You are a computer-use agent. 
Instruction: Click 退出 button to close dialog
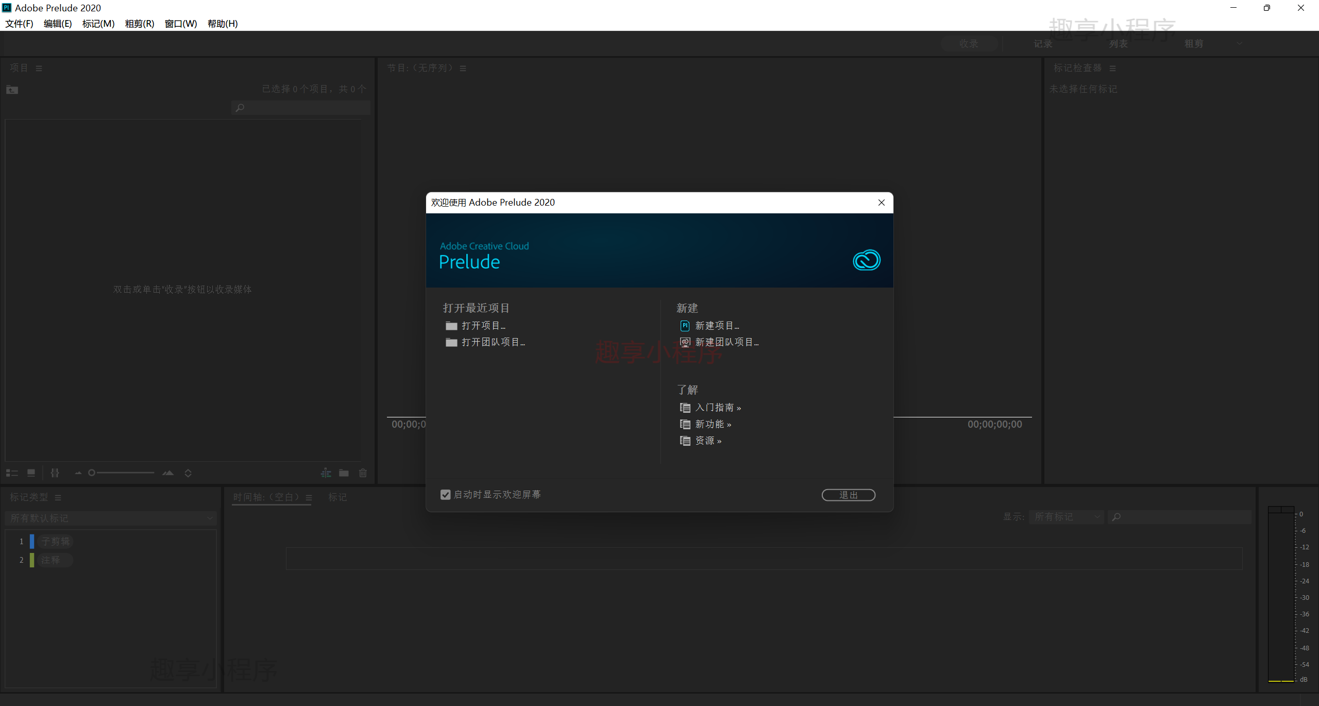847,494
